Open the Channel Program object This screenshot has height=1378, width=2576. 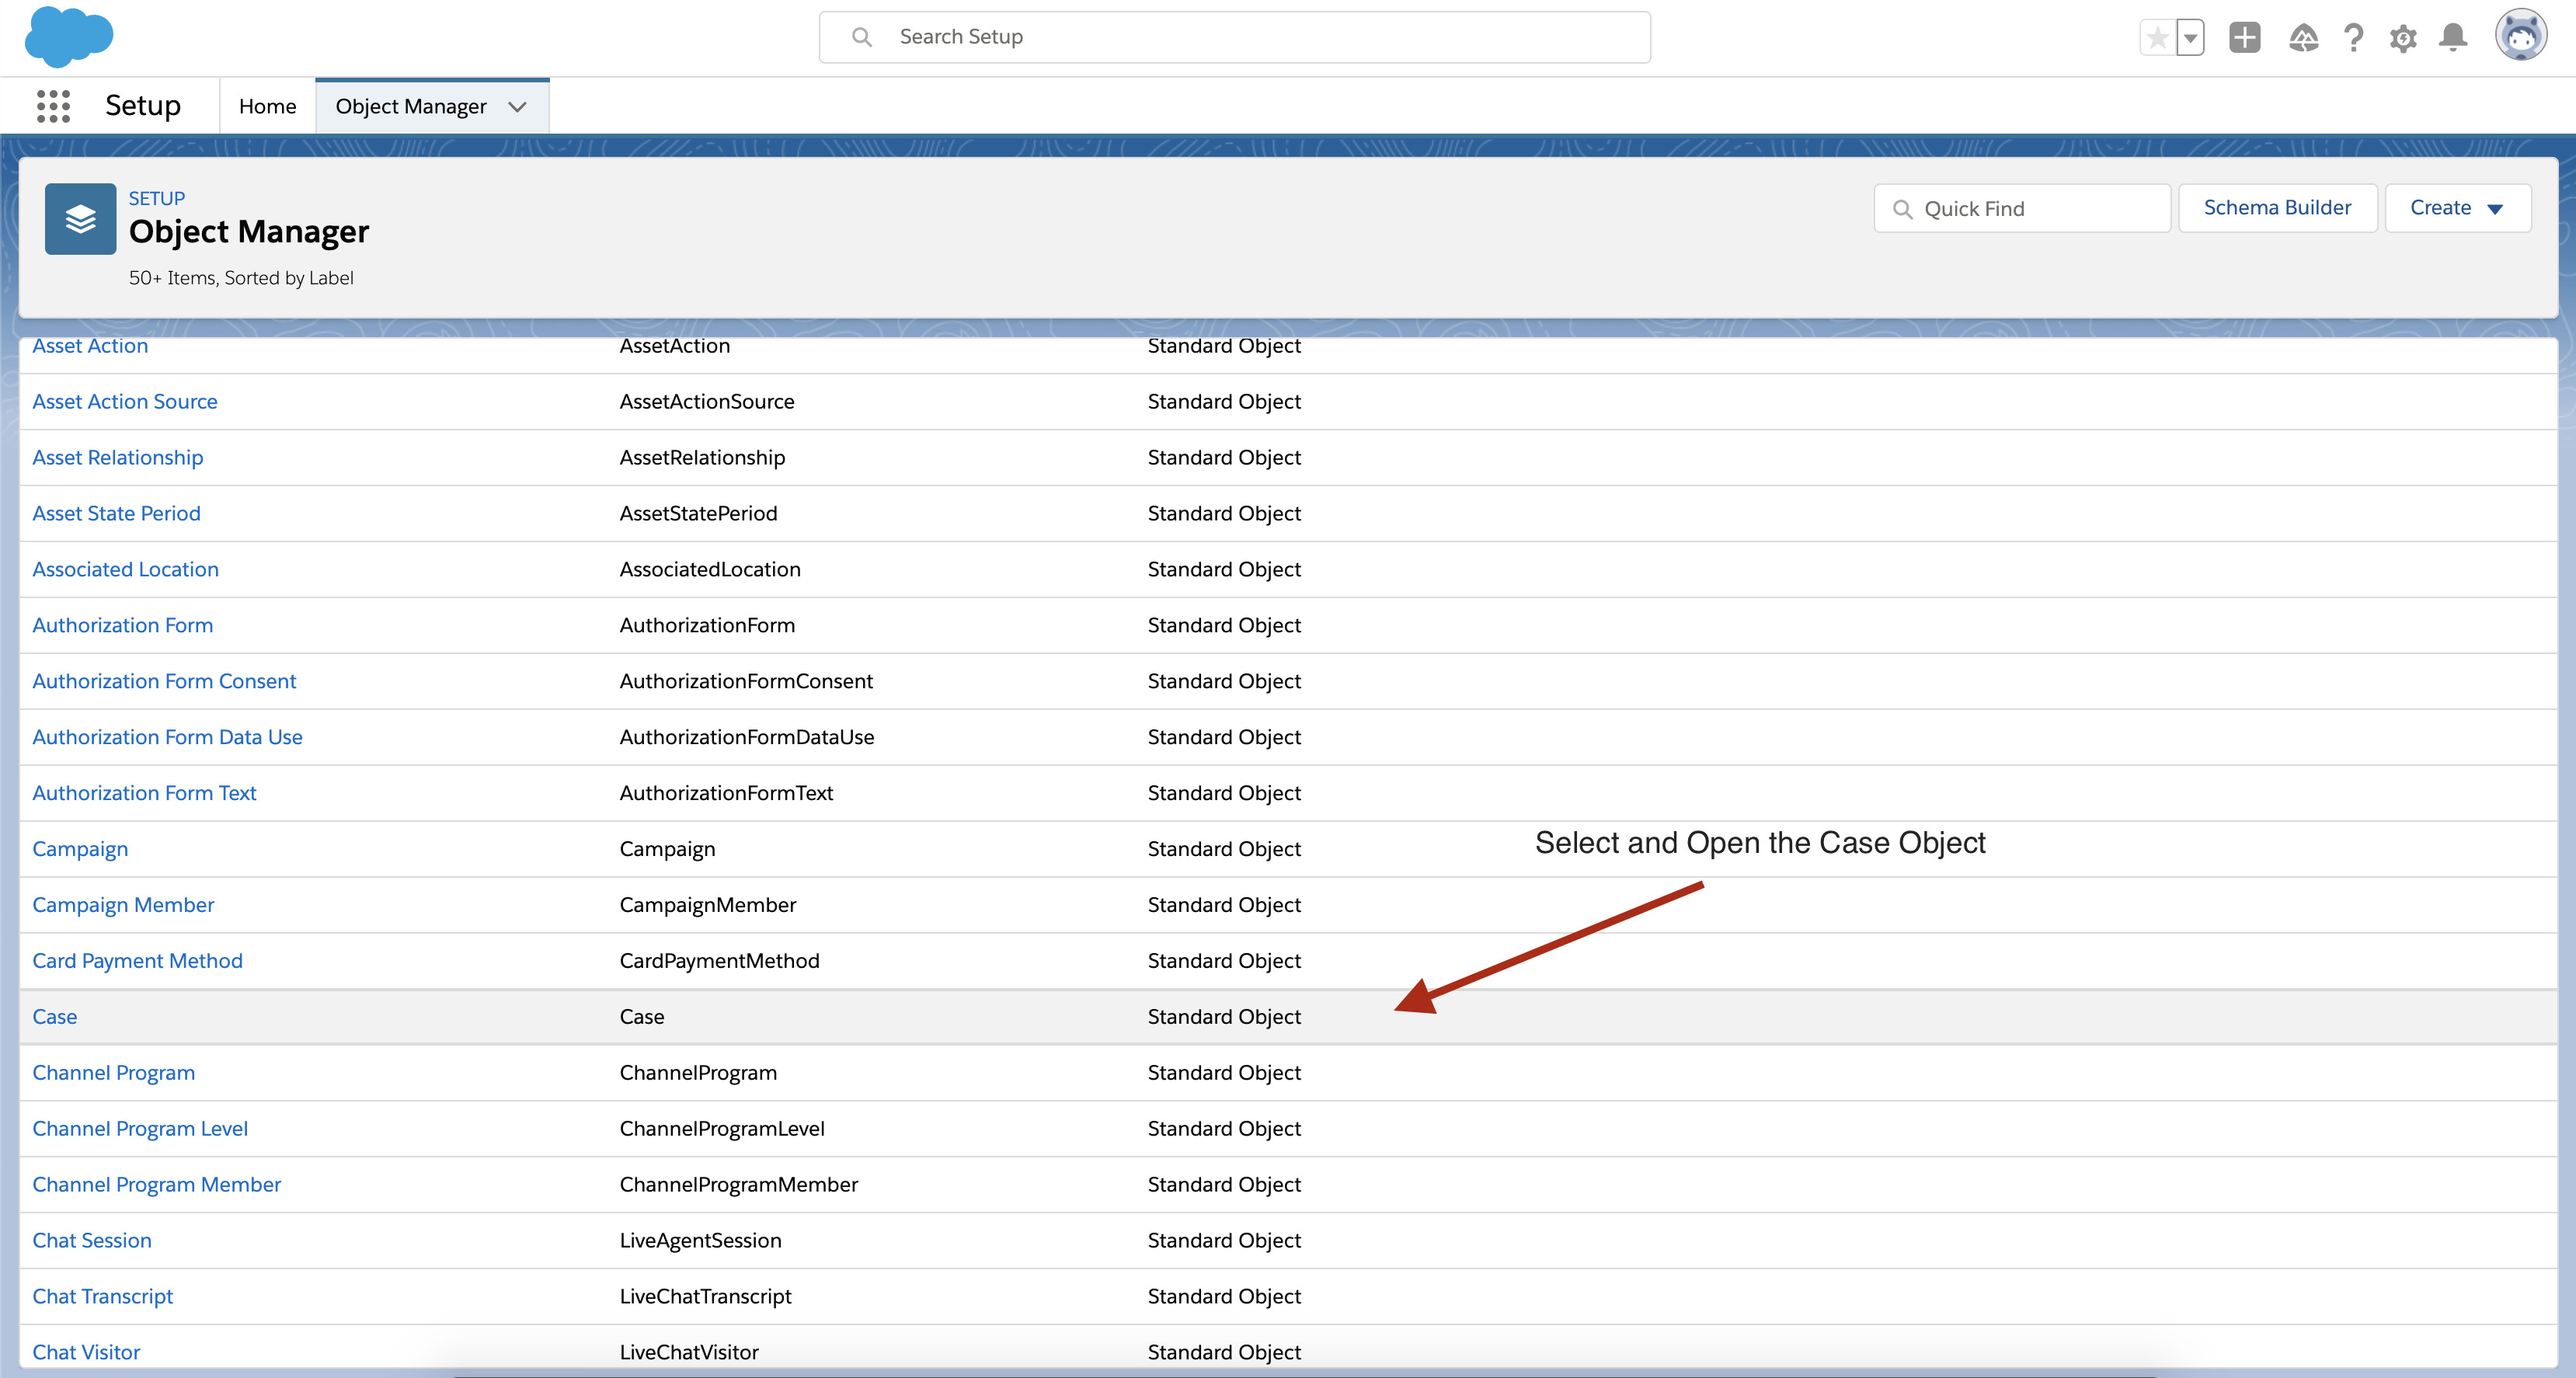coord(113,1073)
